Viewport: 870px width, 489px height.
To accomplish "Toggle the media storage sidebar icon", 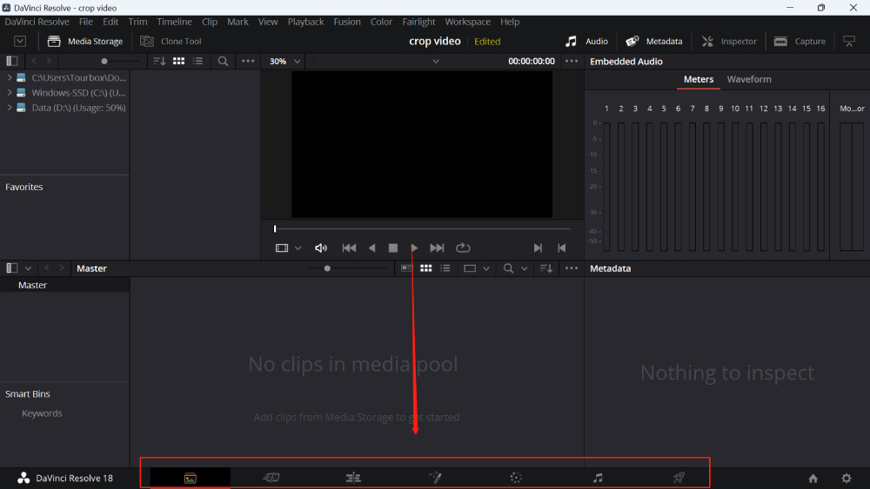I will [11, 61].
